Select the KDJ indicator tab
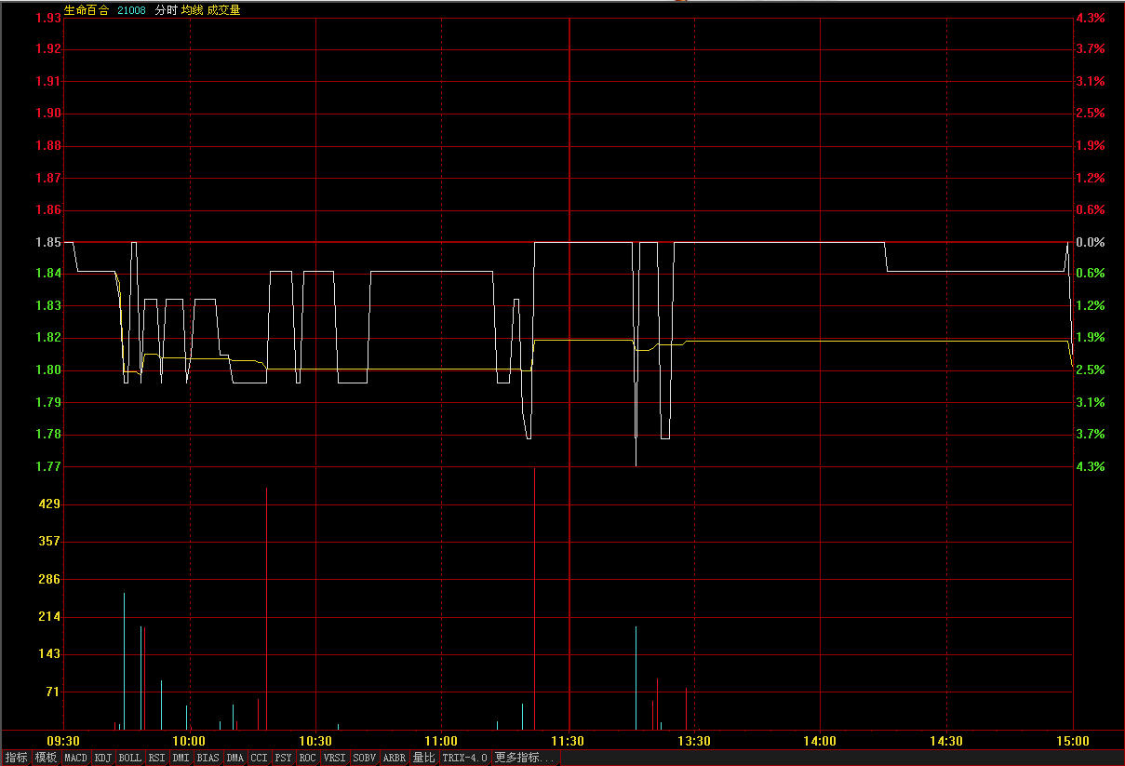 [x=103, y=759]
